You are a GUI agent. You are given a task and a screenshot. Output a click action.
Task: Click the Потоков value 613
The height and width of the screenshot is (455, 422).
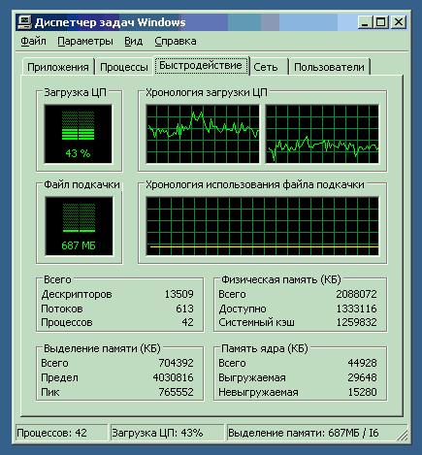(184, 309)
